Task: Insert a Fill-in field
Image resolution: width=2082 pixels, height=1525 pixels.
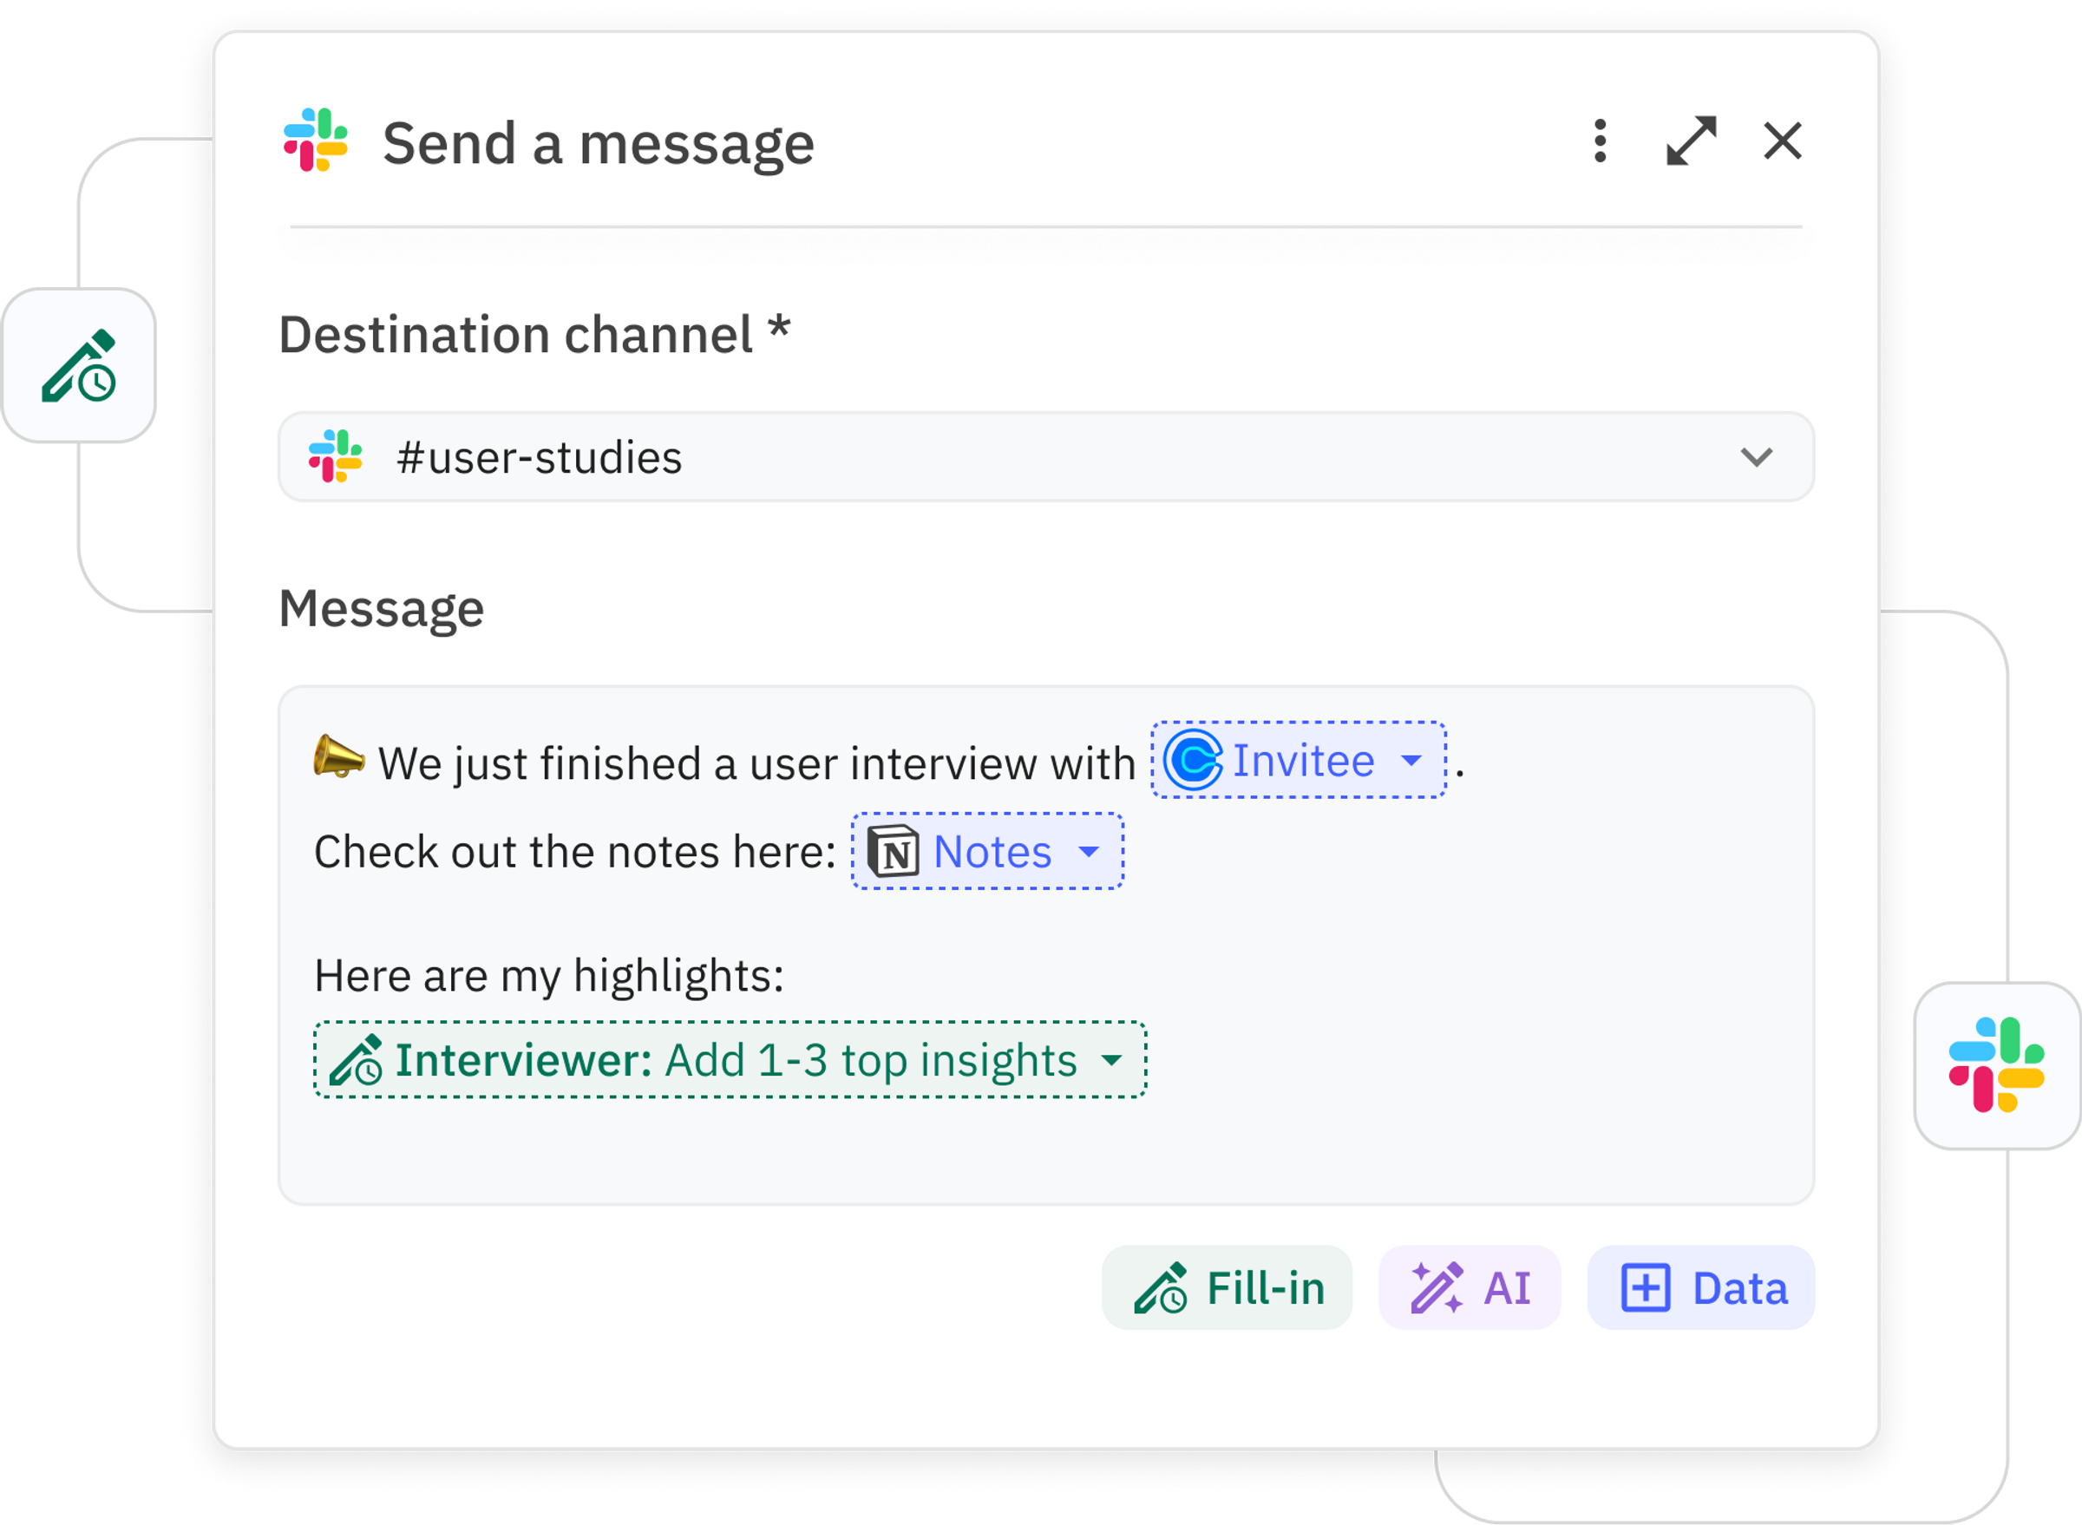Action: (1227, 1288)
